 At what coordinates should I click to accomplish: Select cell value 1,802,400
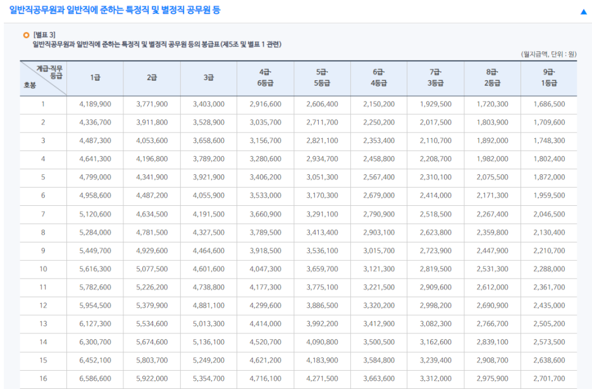[549, 159]
